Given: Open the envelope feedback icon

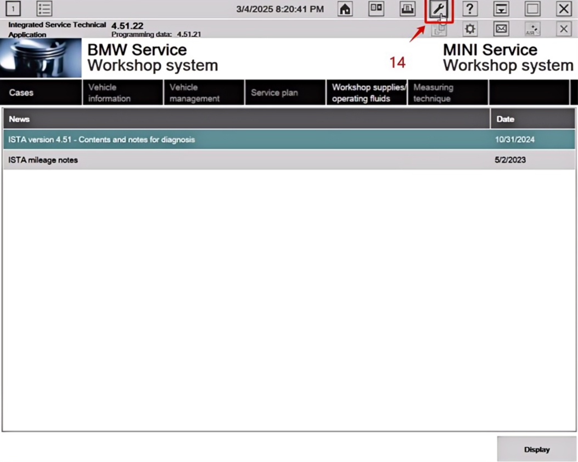Looking at the screenshot, I should [501, 29].
